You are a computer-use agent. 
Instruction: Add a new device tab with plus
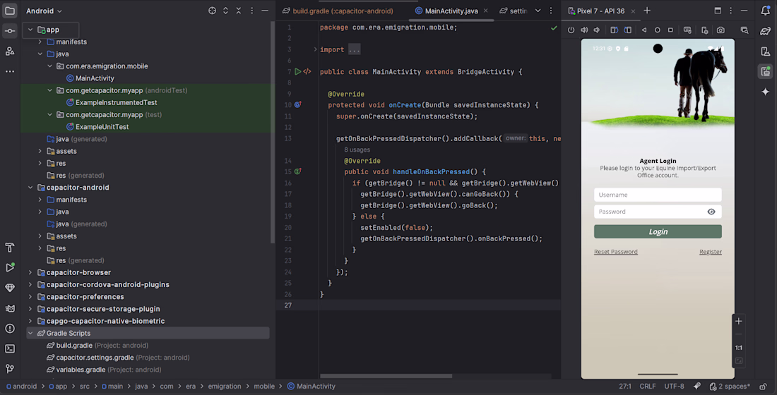647,11
